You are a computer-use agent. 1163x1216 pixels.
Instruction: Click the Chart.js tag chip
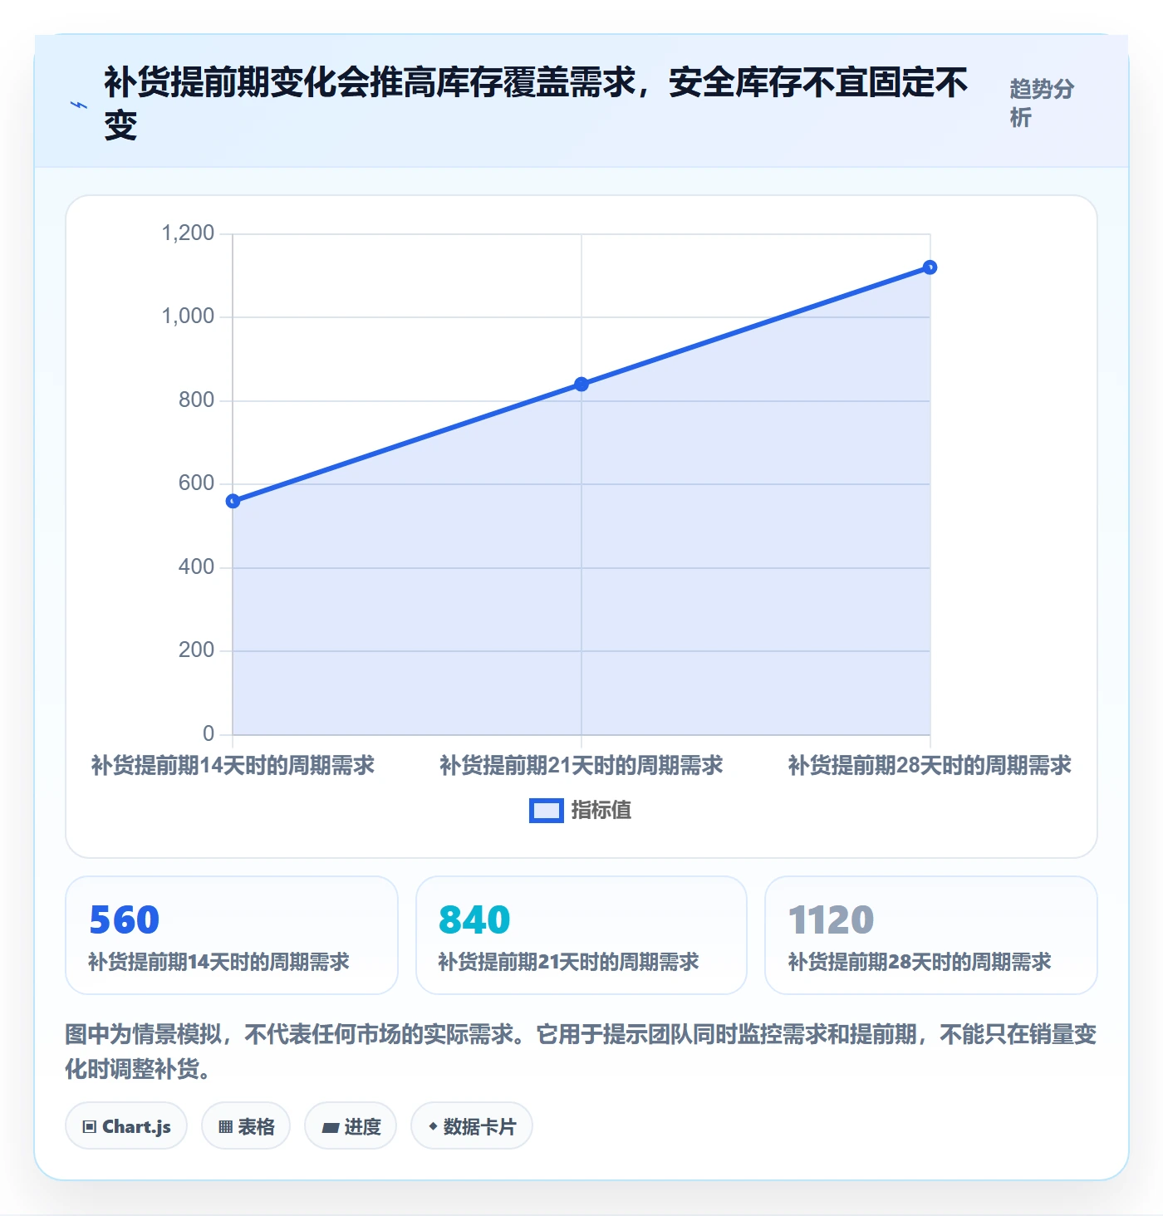point(126,1126)
